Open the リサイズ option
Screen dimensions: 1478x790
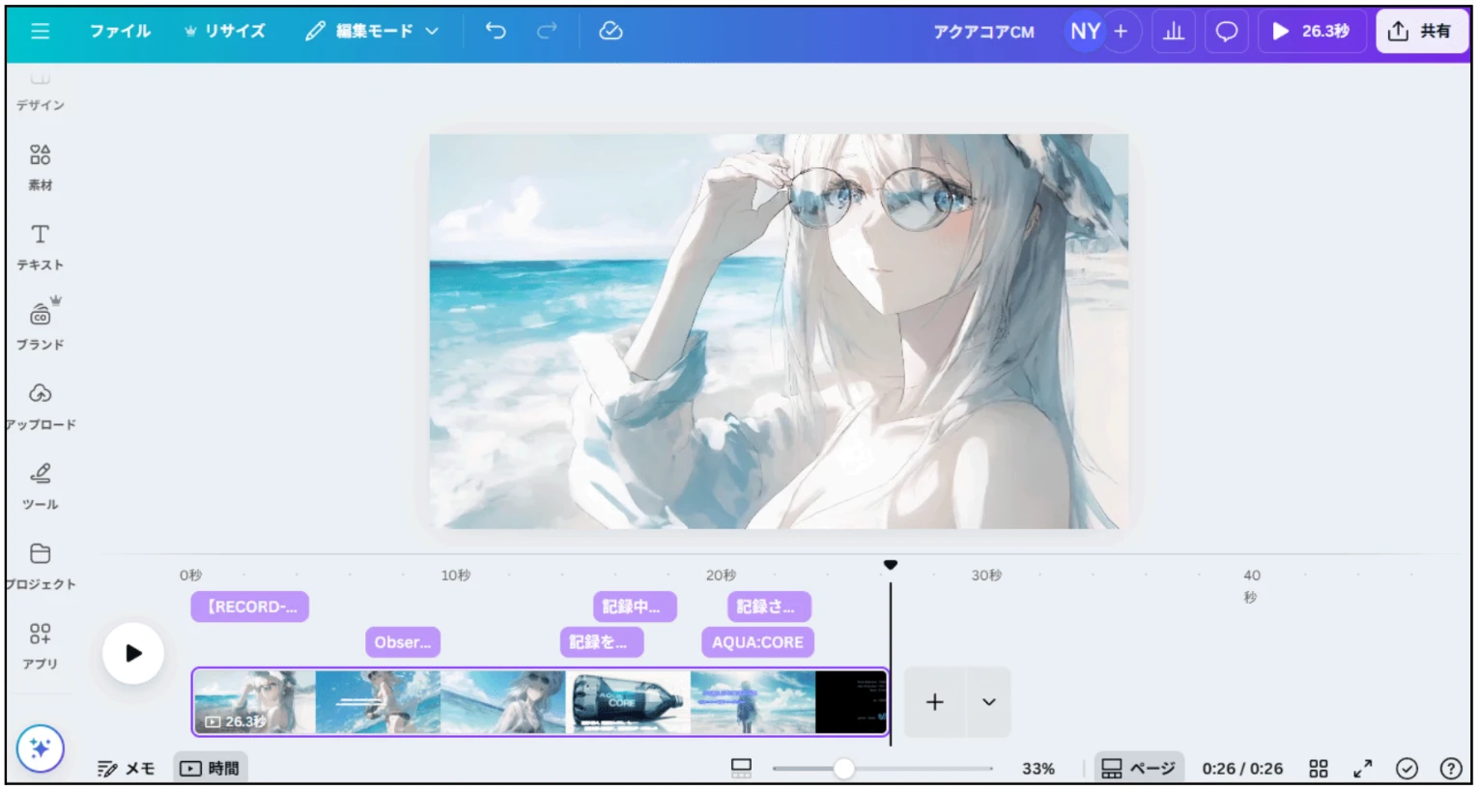click(225, 31)
